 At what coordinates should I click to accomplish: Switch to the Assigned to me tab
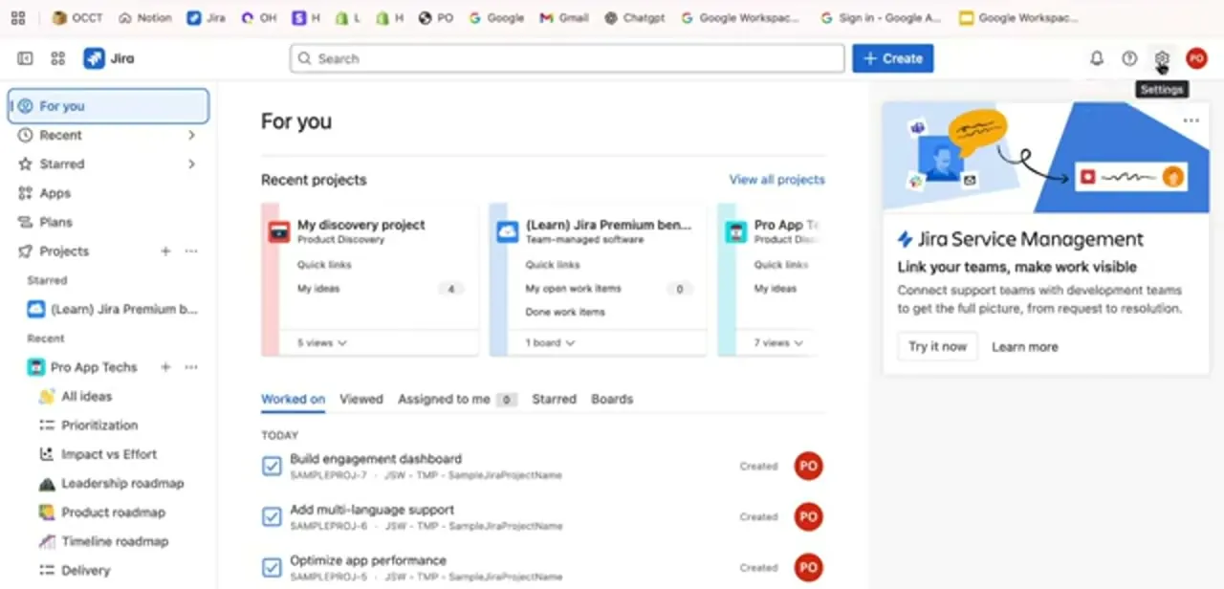[444, 399]
